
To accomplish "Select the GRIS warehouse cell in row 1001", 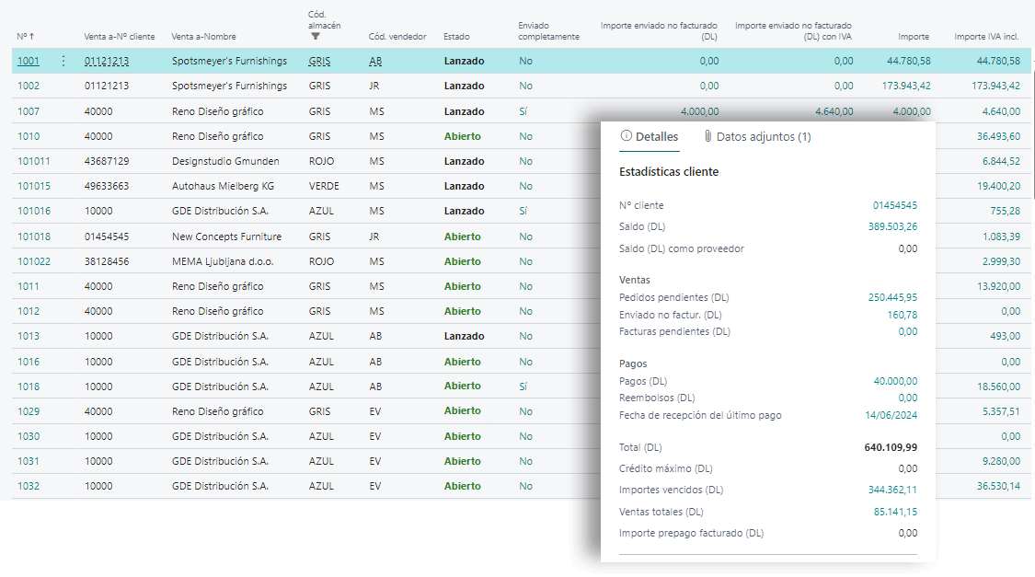I will 319,61.
